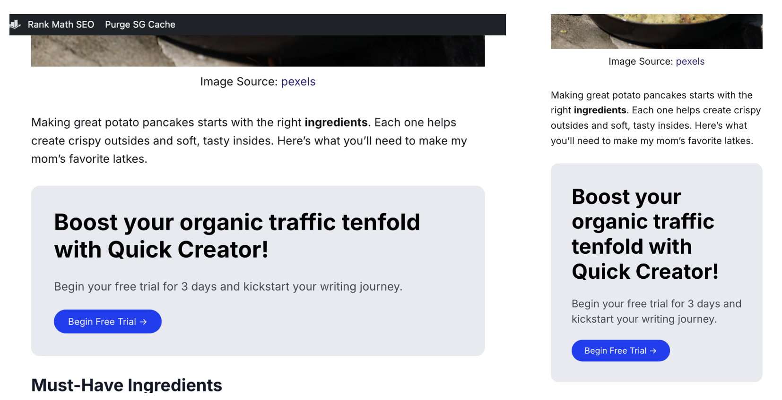This screenshot has height=400, width=782.
Task: Click the "Image Source:" caption in the narrow column
Action: coord(640,61)
